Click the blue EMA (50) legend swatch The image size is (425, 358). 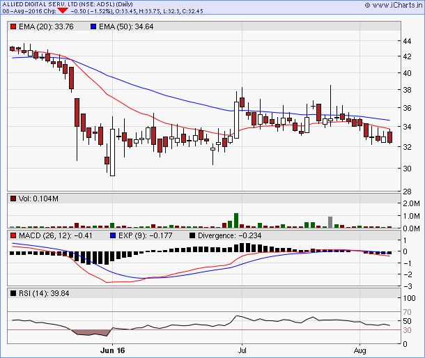(93, 26)
